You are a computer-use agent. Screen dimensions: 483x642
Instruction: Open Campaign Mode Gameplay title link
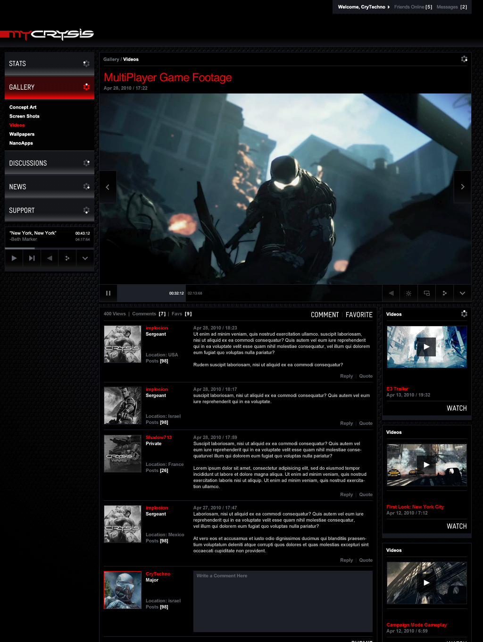coord(416,625)
